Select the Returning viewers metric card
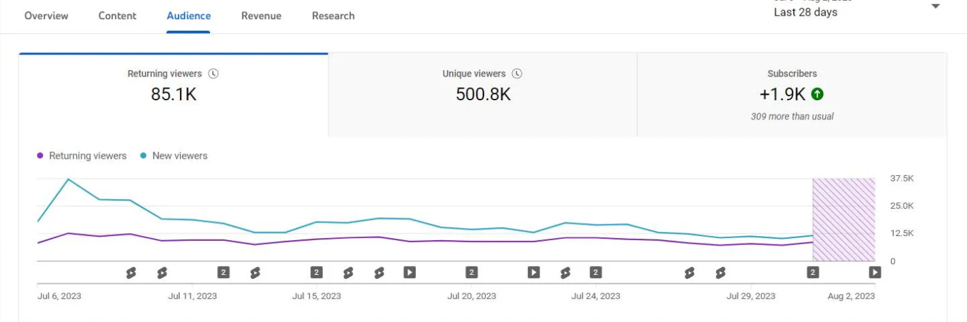967x322 pixels. [174, 95]
